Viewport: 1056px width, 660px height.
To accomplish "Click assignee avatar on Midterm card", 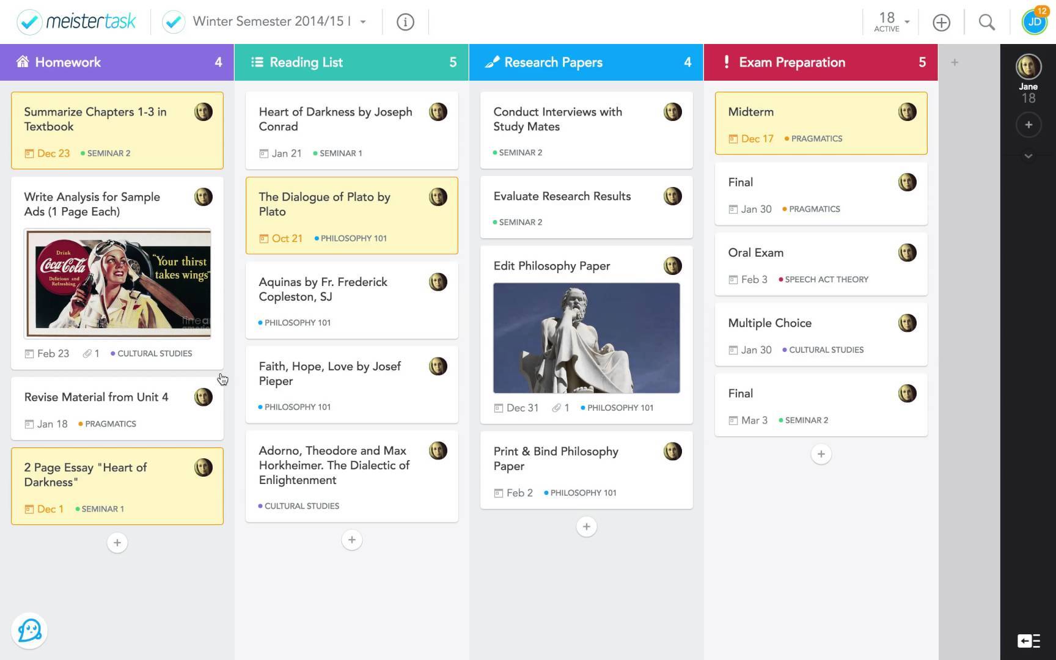I will [x=908, y=112].
